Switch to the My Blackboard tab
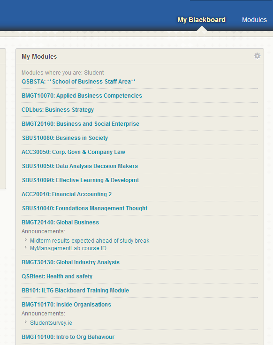Screen dimensions: 273x345 201,20
